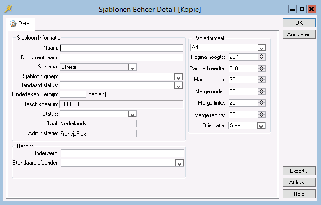
Task: Click into the Naam text field
Action: [121, 48]
